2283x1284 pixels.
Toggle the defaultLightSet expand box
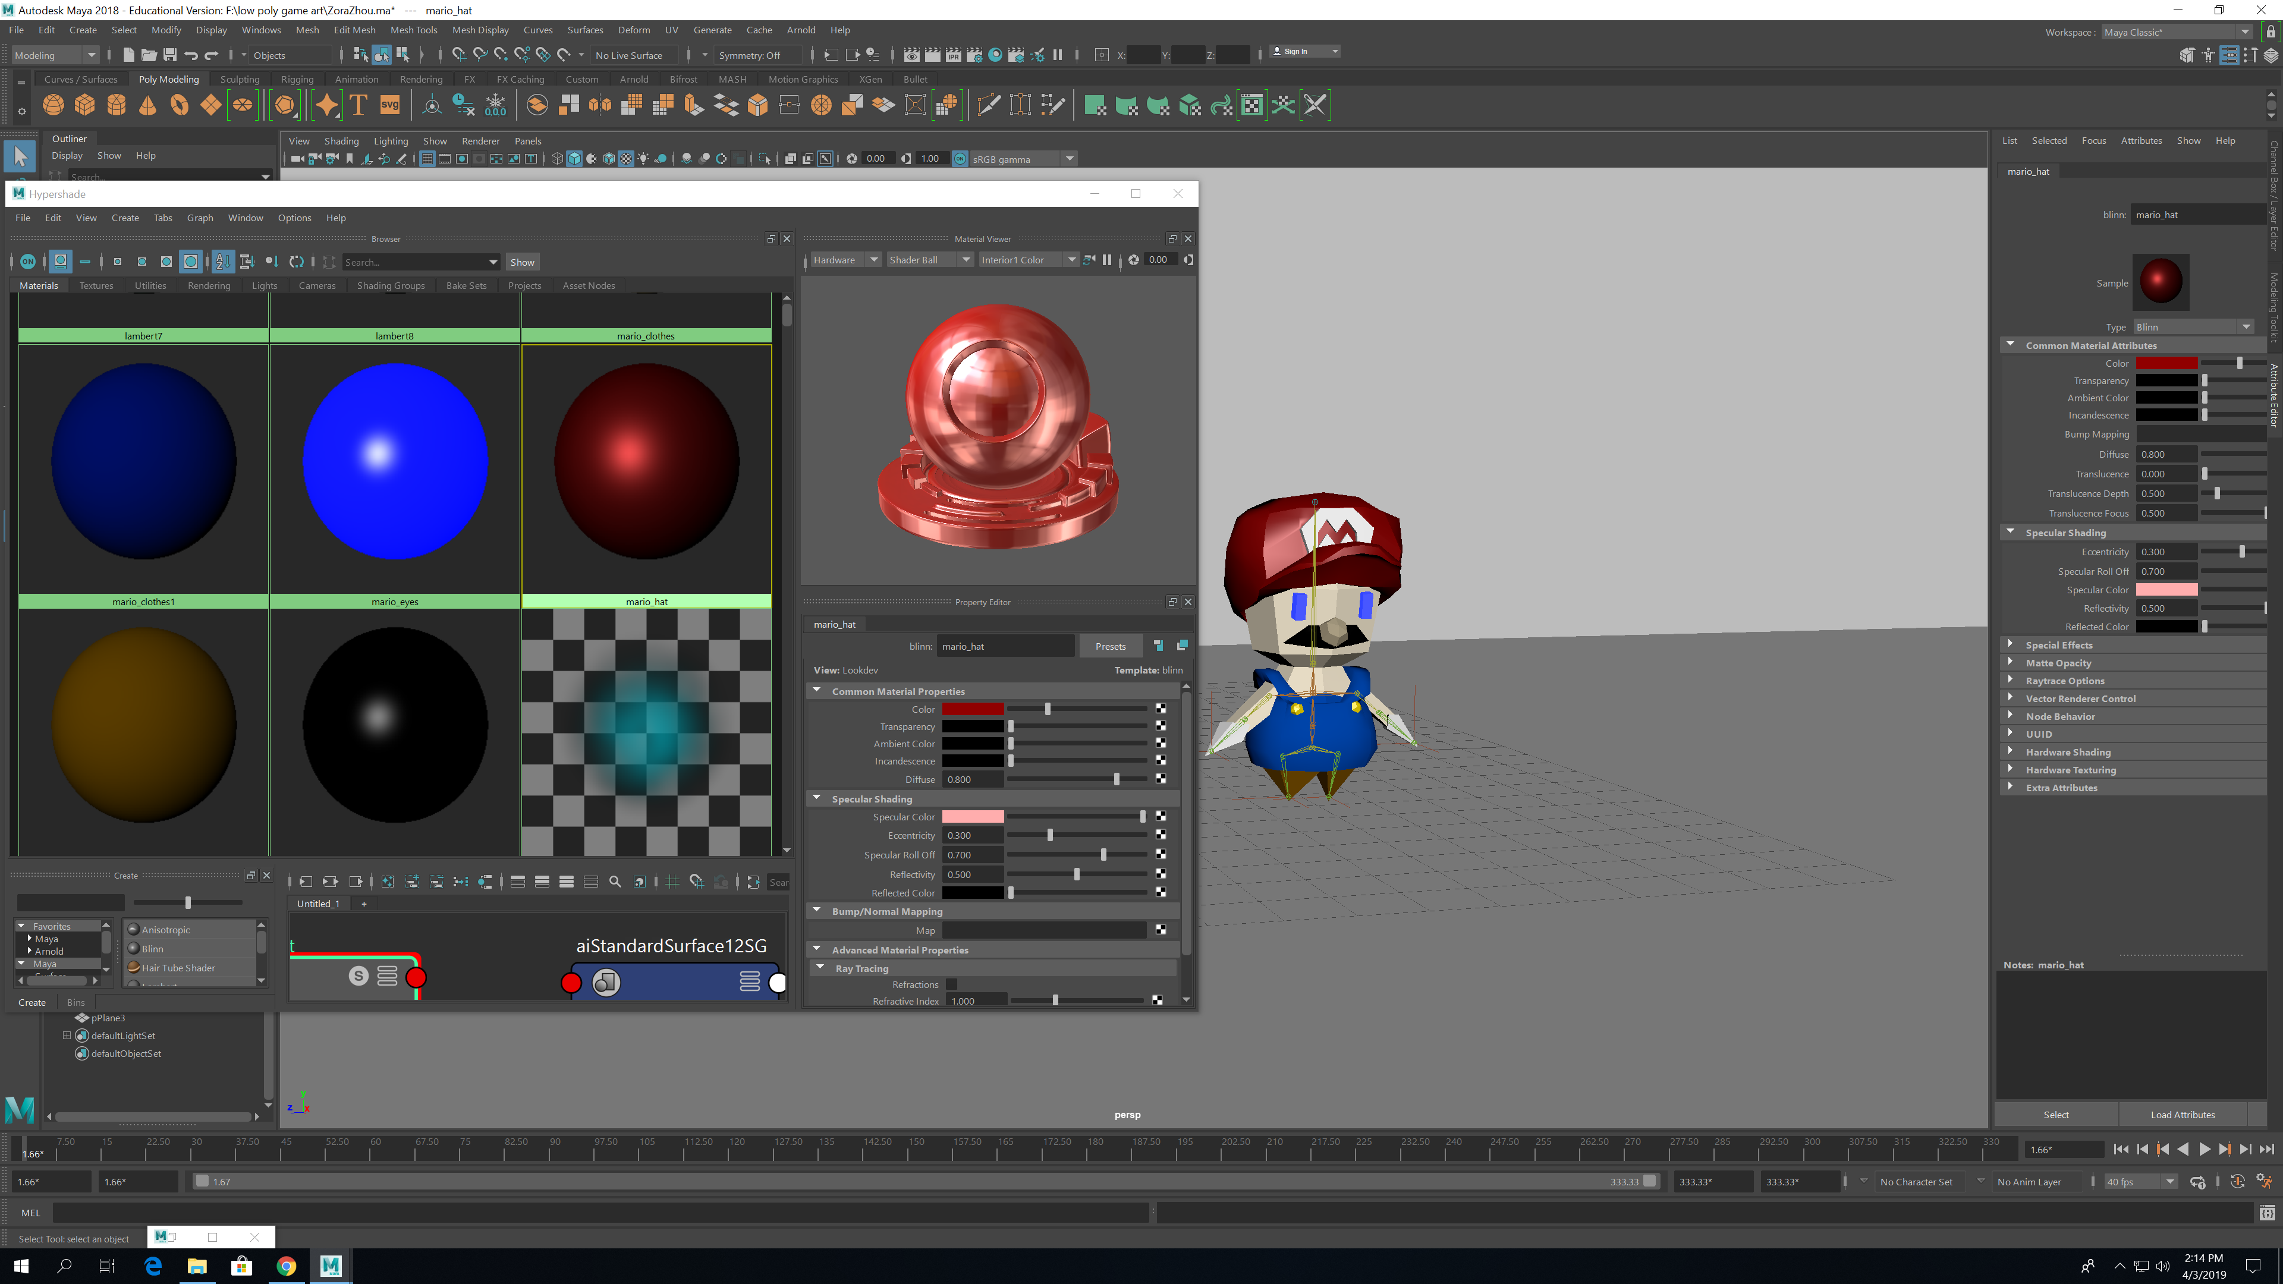pos(67,1035)
